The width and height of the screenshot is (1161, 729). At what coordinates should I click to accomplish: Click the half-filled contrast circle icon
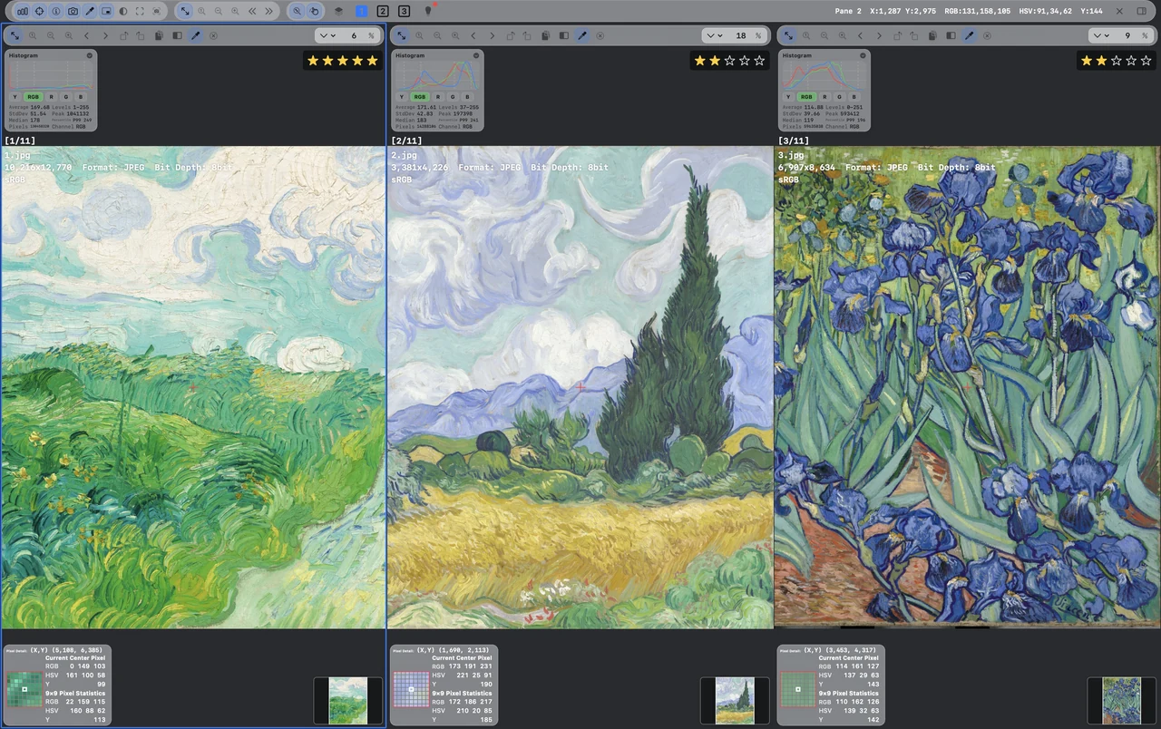pyautogui.click(x=123, y=11)
